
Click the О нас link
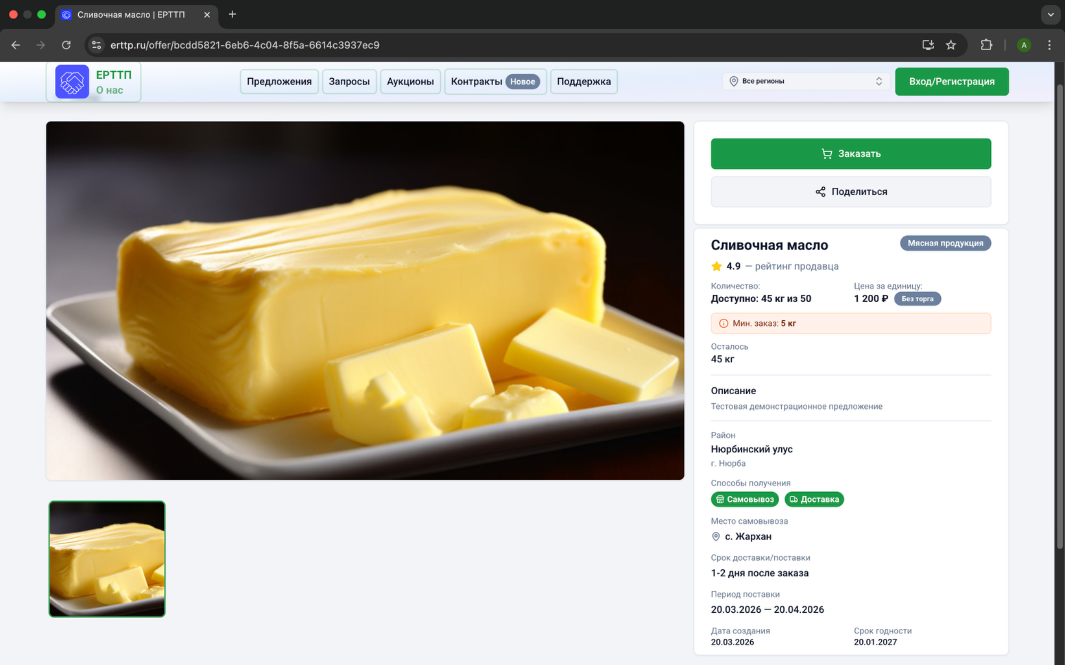[110, 90]
